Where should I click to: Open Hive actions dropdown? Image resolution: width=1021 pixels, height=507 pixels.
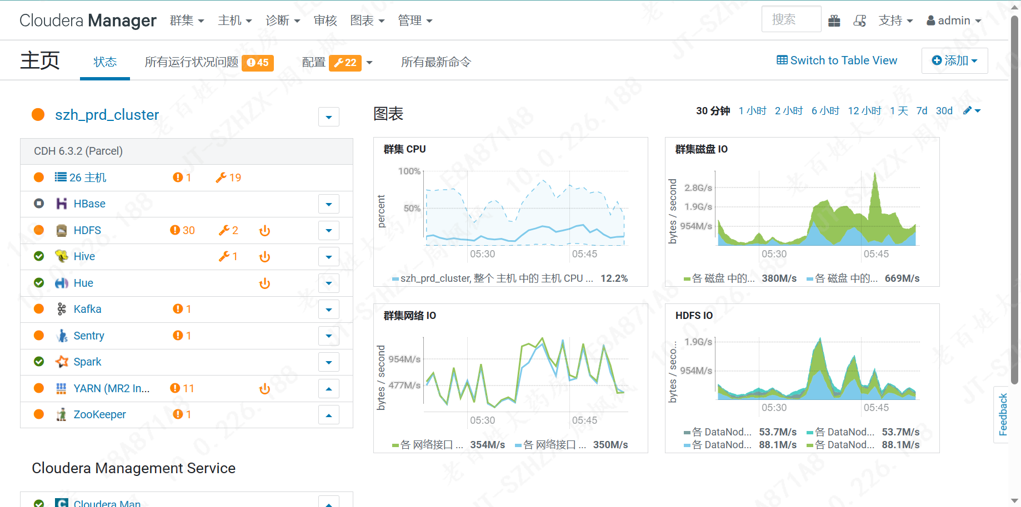coord(329,257)
